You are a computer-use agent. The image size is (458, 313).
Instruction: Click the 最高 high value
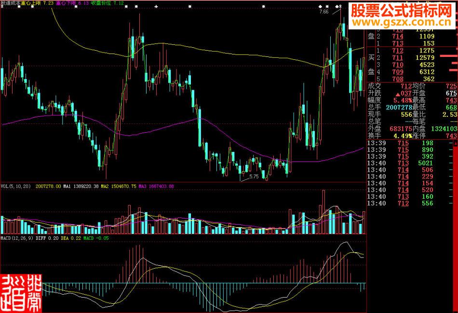coord(451,100)
